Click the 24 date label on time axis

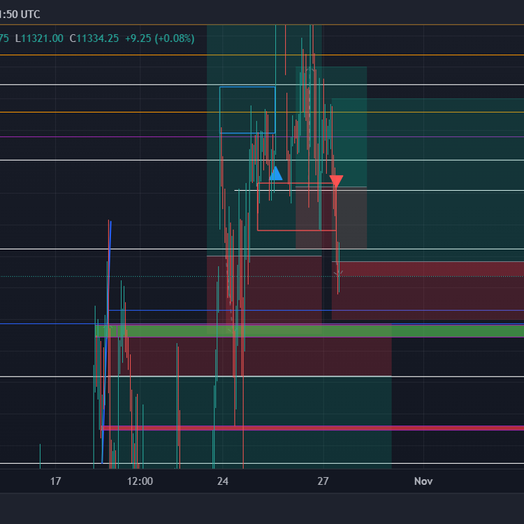[x=223, y=481]
